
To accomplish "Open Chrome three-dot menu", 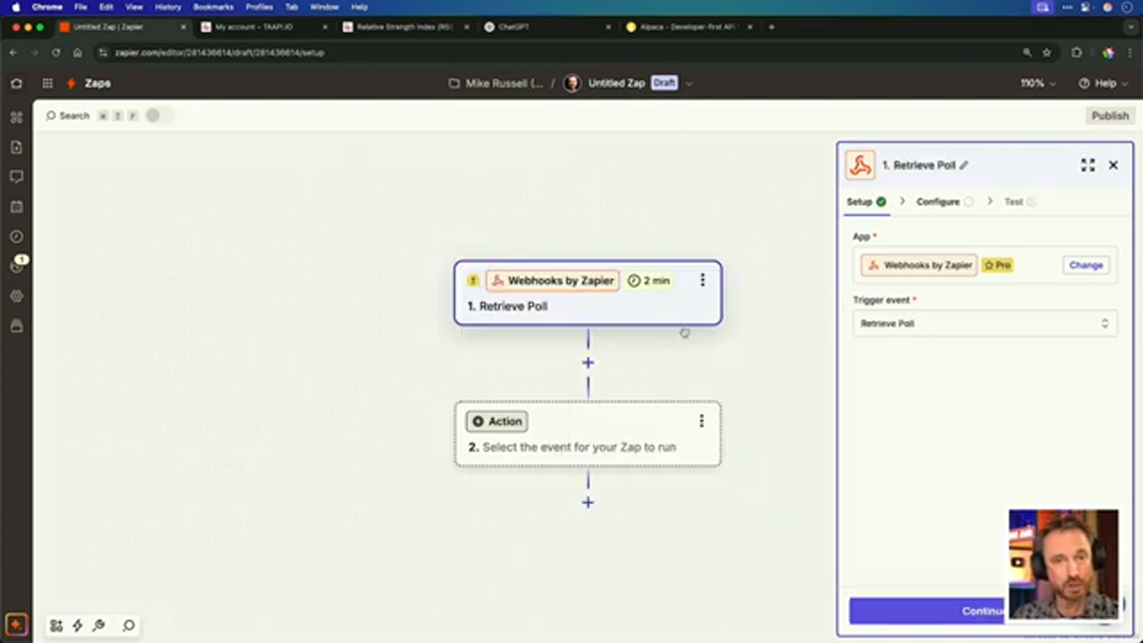I will click(1130, 53).
